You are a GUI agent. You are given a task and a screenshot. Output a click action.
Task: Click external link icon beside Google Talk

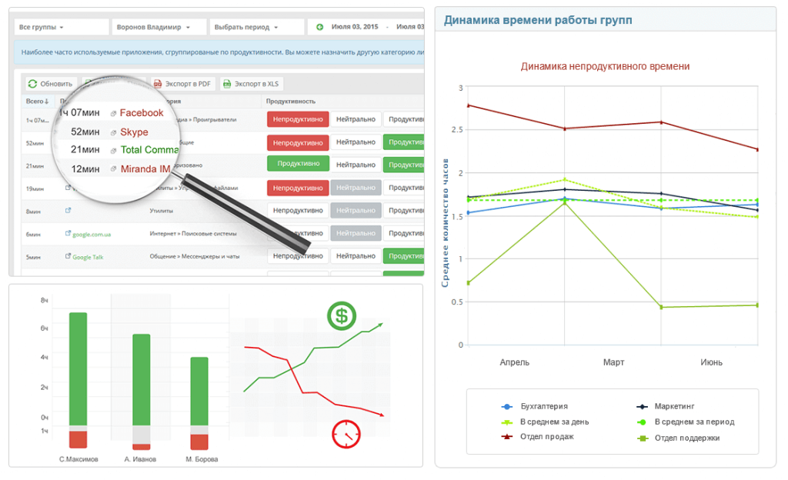click(68, 257)
